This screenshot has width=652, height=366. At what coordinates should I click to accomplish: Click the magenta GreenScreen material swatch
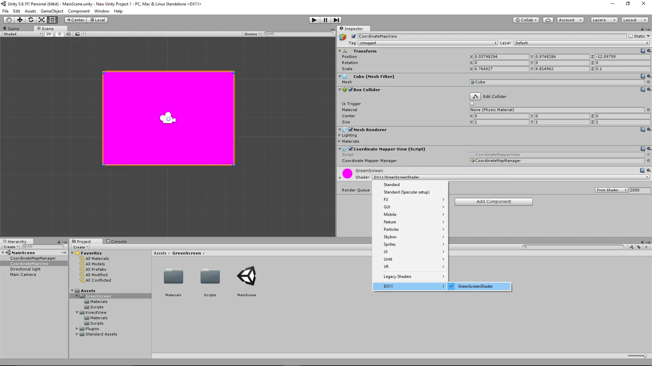(x=347, y=174)
